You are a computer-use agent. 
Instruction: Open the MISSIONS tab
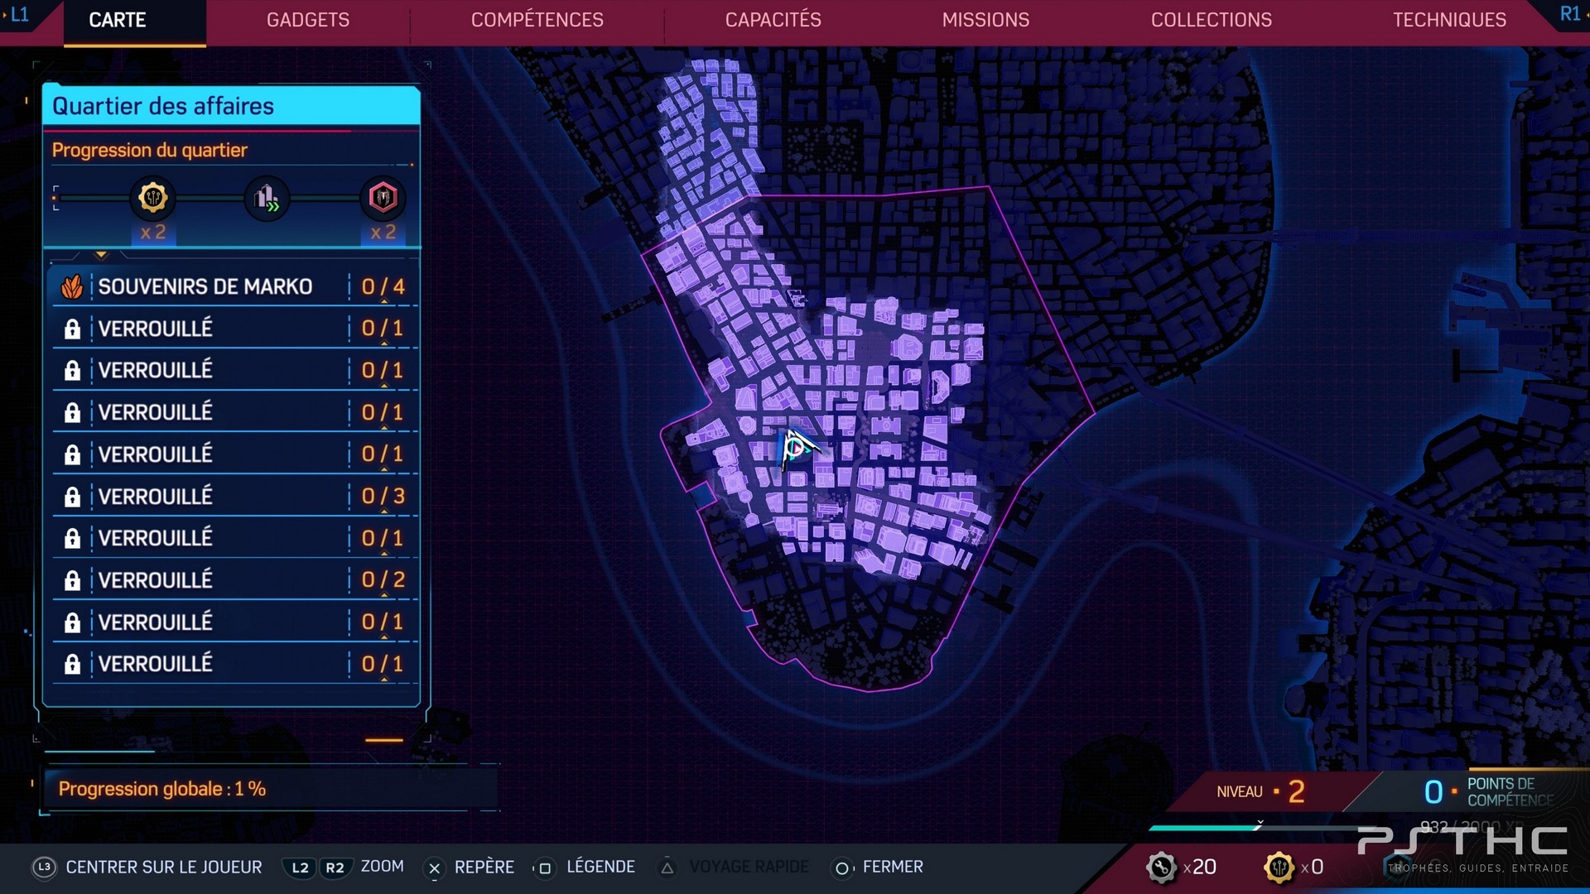[985, 20]
